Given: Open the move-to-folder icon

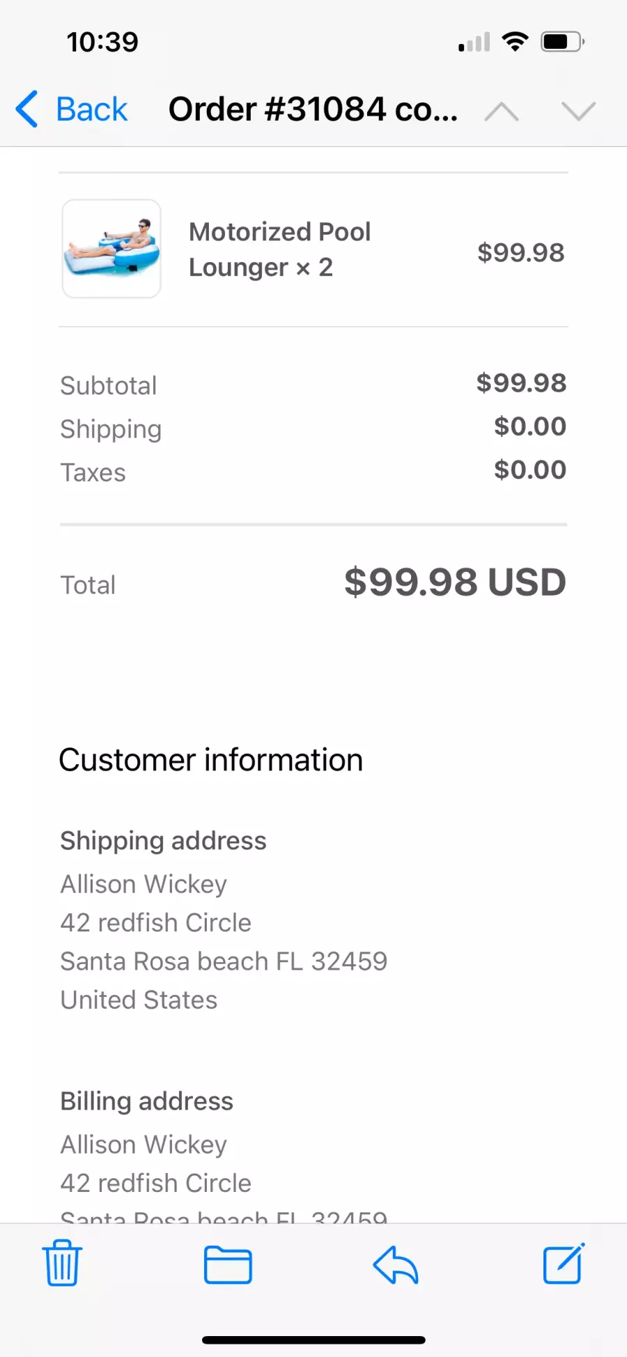Looking at the screenshot, I should pos(228,1264).
